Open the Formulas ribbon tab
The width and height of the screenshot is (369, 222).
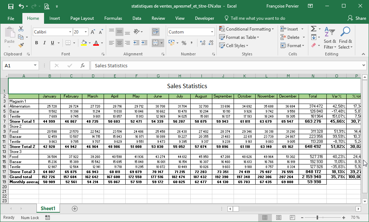[x=113, y=18]
